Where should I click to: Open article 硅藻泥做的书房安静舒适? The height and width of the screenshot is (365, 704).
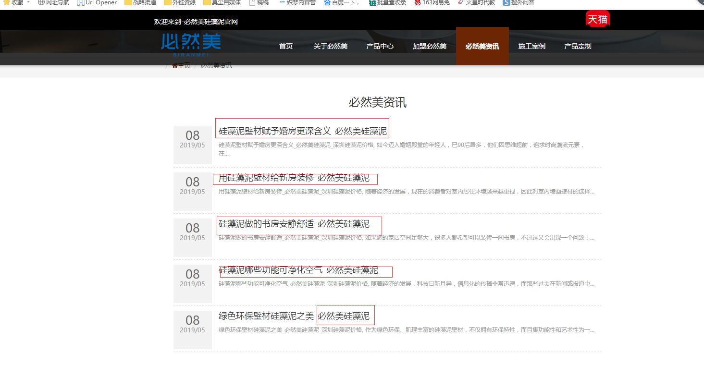point(294,224)
